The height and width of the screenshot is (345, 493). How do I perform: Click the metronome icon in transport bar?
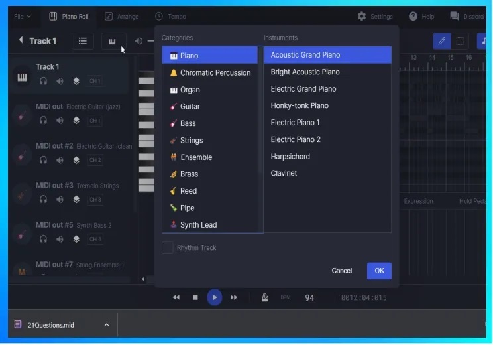[265, 297]
